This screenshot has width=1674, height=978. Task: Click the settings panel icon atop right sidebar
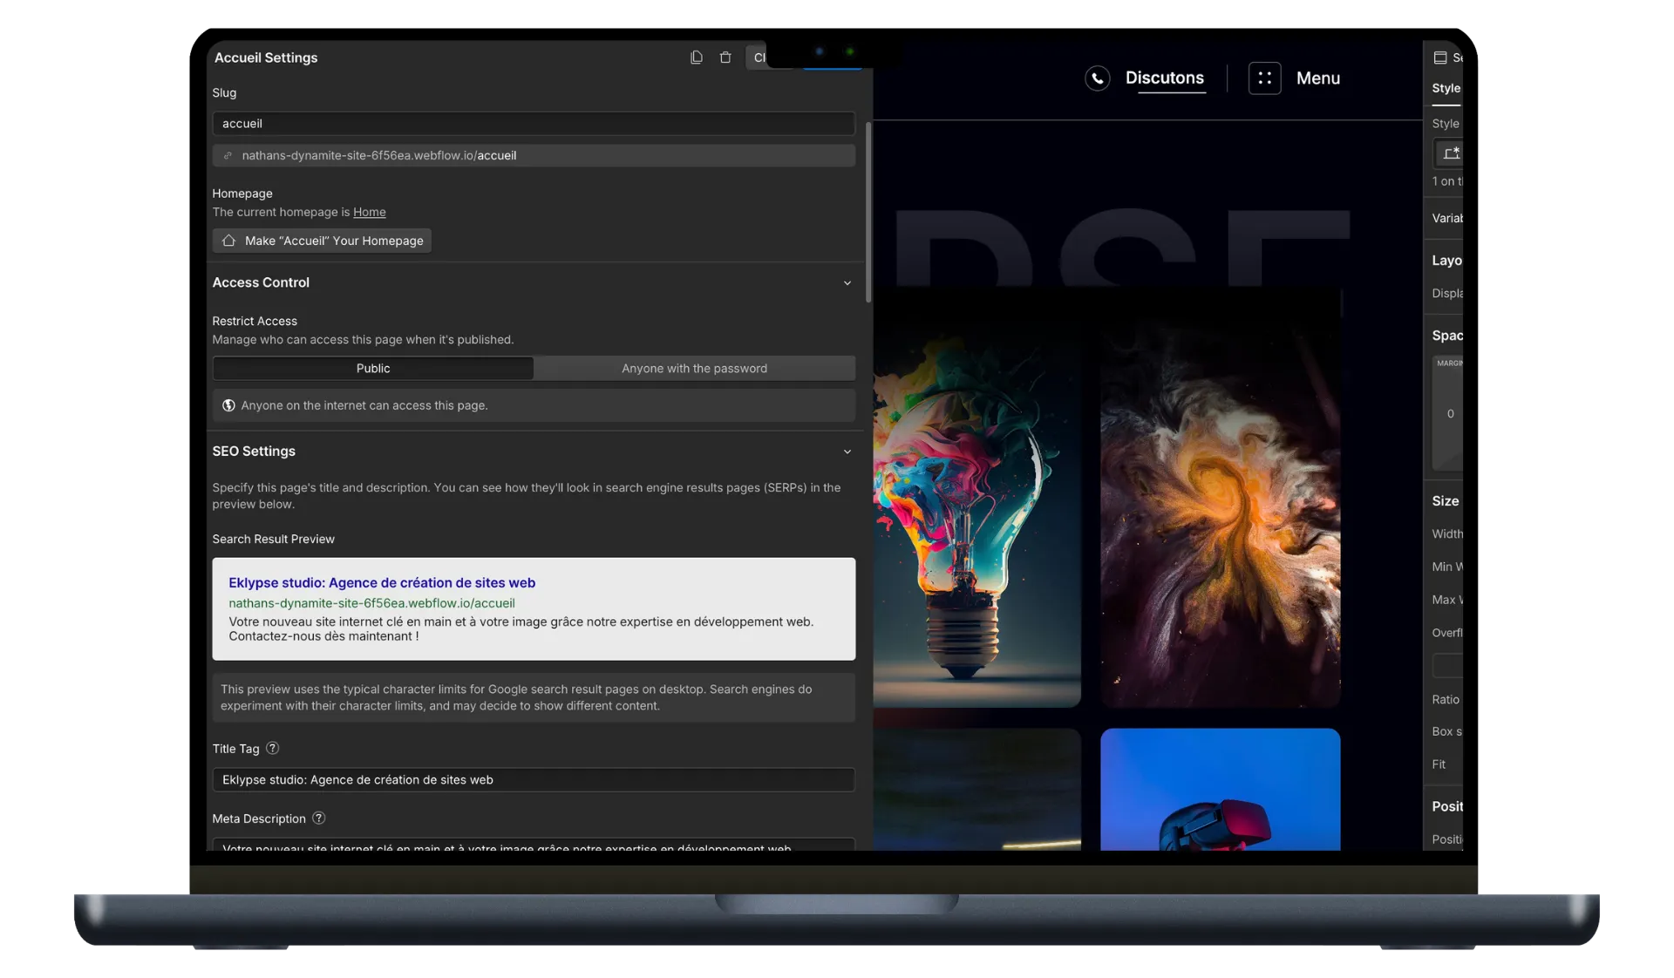1440,58
